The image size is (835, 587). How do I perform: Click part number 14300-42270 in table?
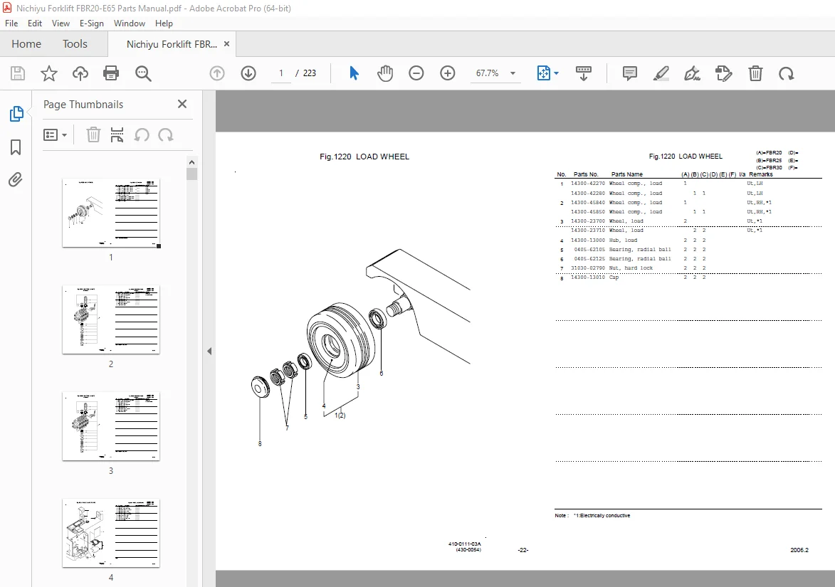point(588,184)
